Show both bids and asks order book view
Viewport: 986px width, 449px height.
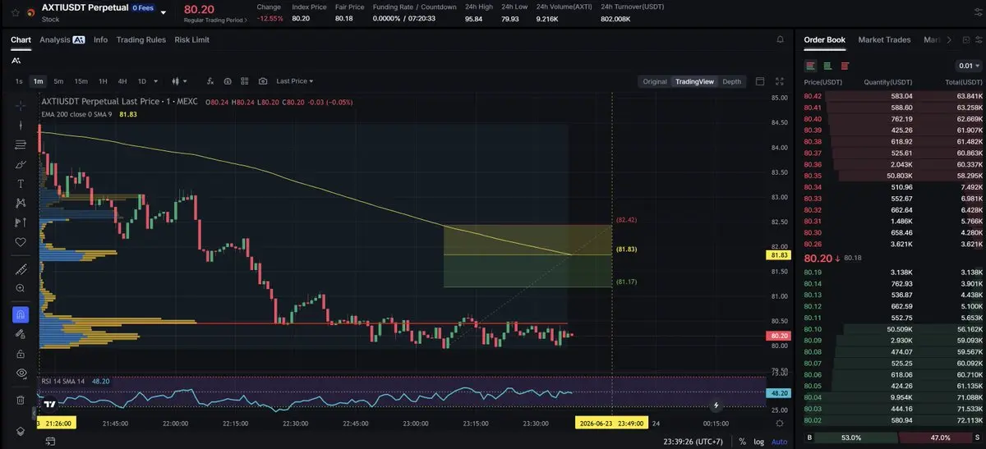coord(811,66)
